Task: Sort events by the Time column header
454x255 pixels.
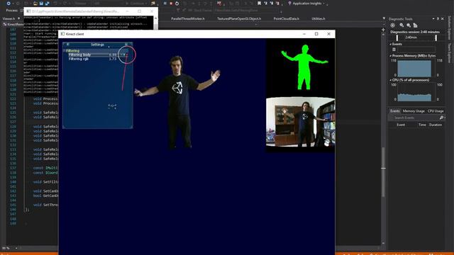Action: (422, 125)
